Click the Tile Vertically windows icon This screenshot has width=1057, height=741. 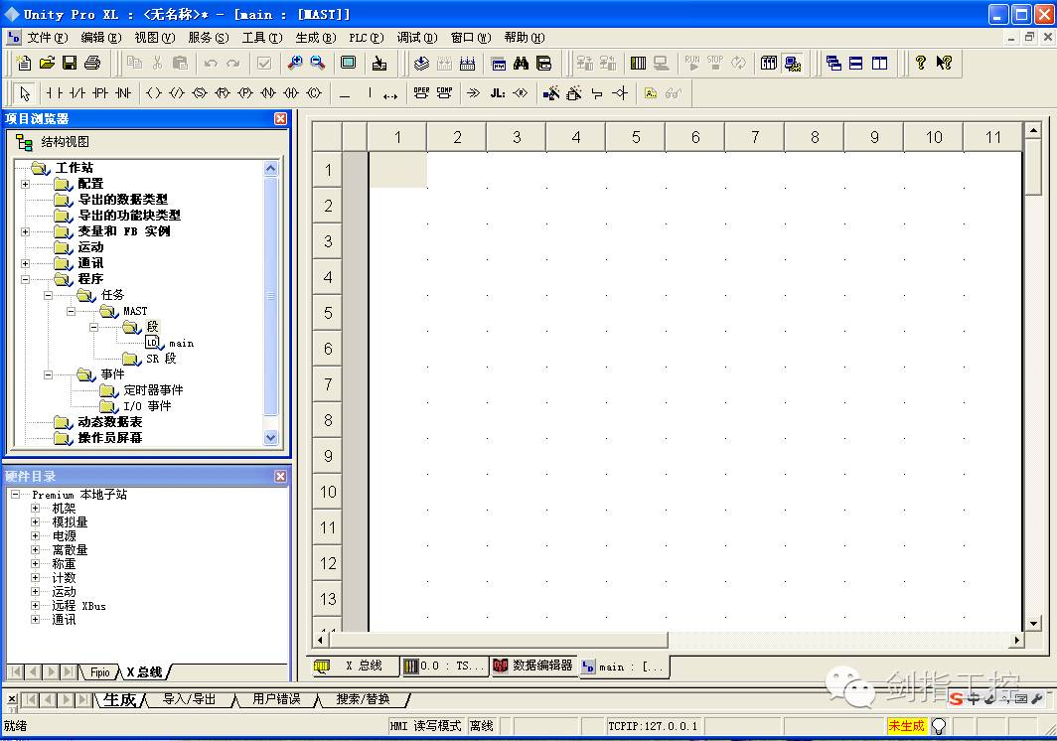click(879, 63)
